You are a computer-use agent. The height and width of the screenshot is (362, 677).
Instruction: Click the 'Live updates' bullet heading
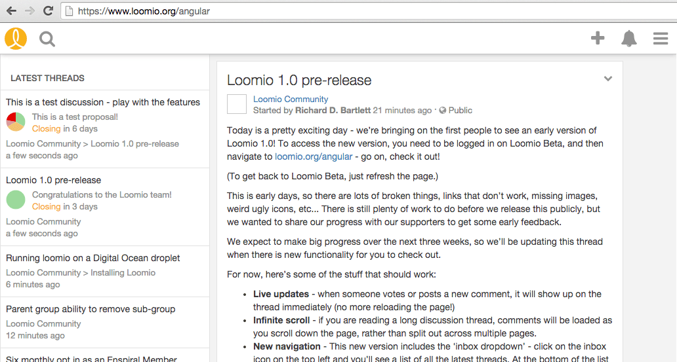tap(281, 294)
